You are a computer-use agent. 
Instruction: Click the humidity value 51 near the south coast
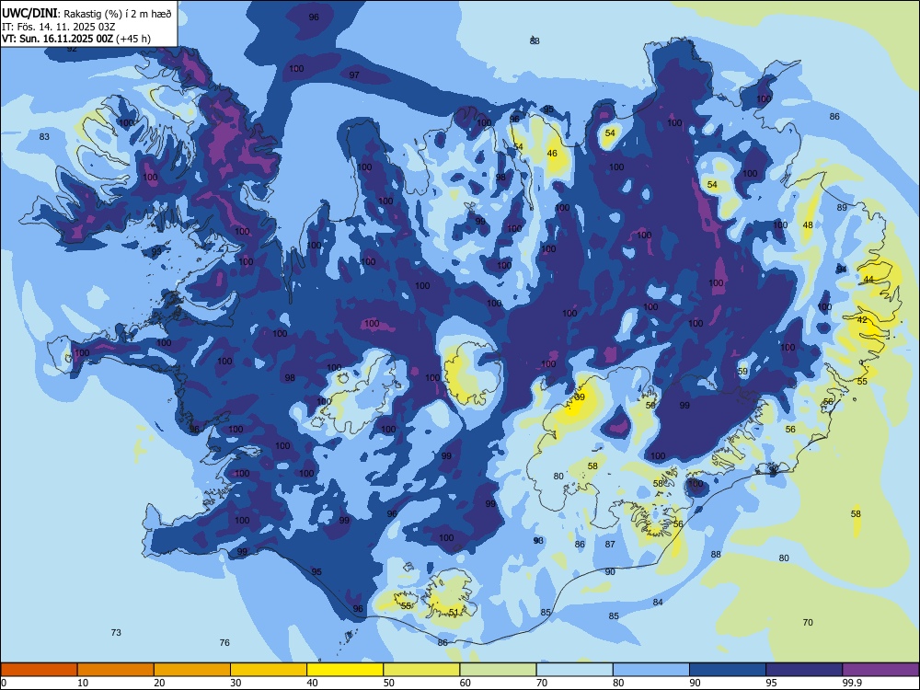454,612
